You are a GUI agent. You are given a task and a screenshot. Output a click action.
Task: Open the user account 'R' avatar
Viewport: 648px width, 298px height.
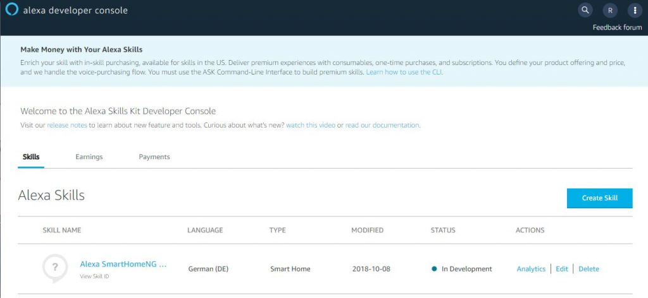[x=609, y=11]
